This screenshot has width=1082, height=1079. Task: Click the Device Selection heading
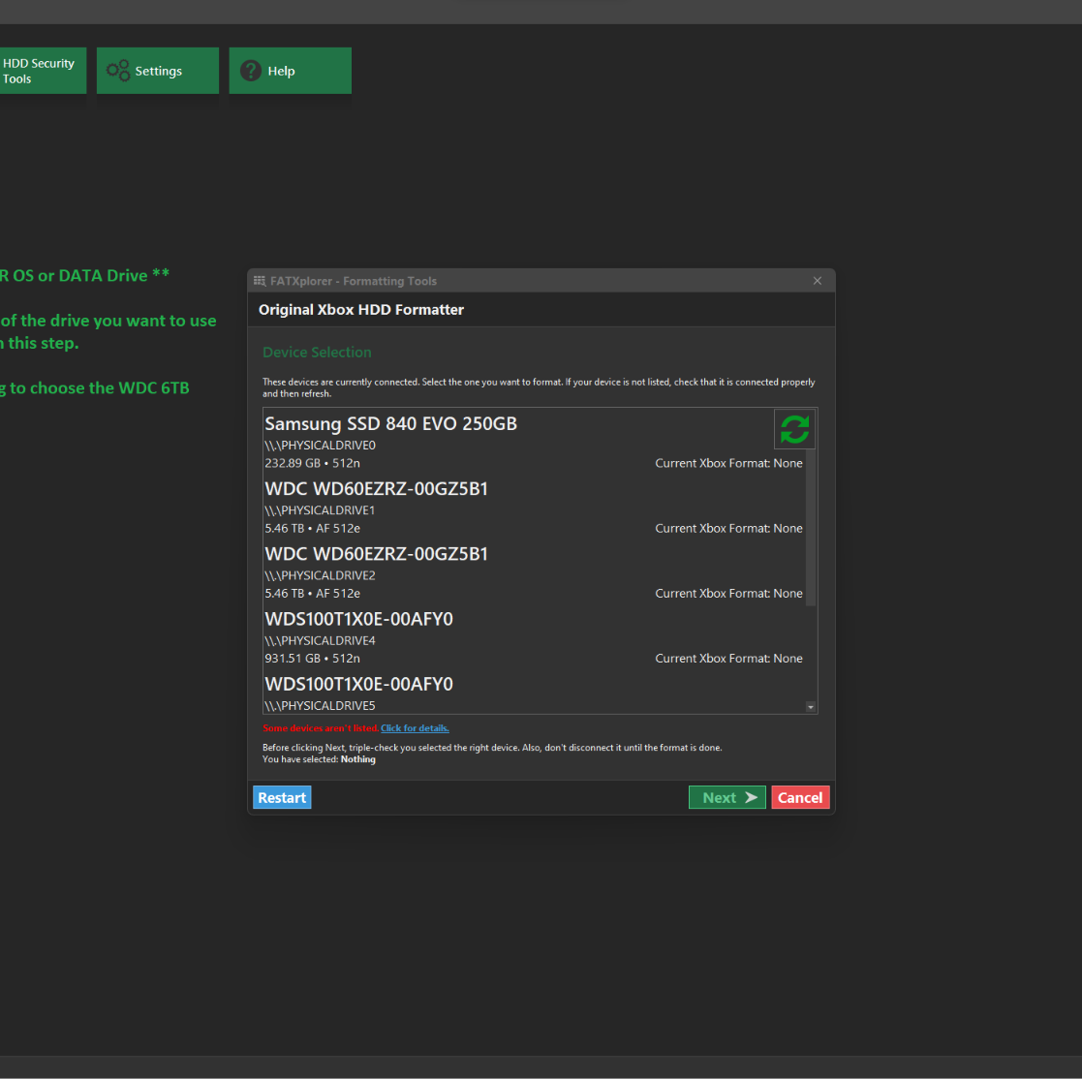(317, 352)
